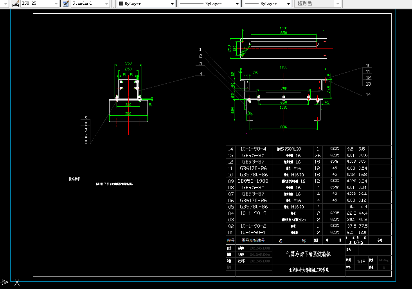The width and height of the screenshot is (412, 289).
Task: Click the 1:12 scale value in title block
Action: click(x=361, y=260)
